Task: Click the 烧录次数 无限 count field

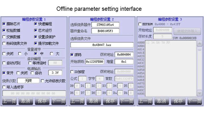Action: (x=28, y=81)
